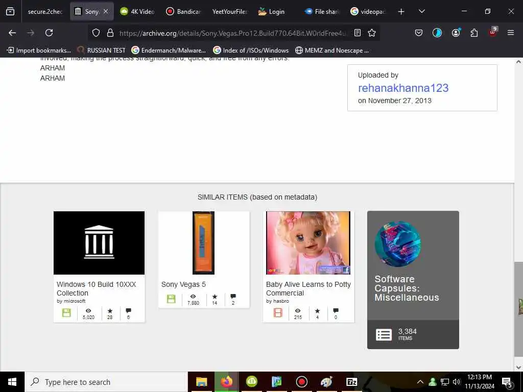
Task: Click the 3,384 items list icon
Action: (x=384, y=335)
